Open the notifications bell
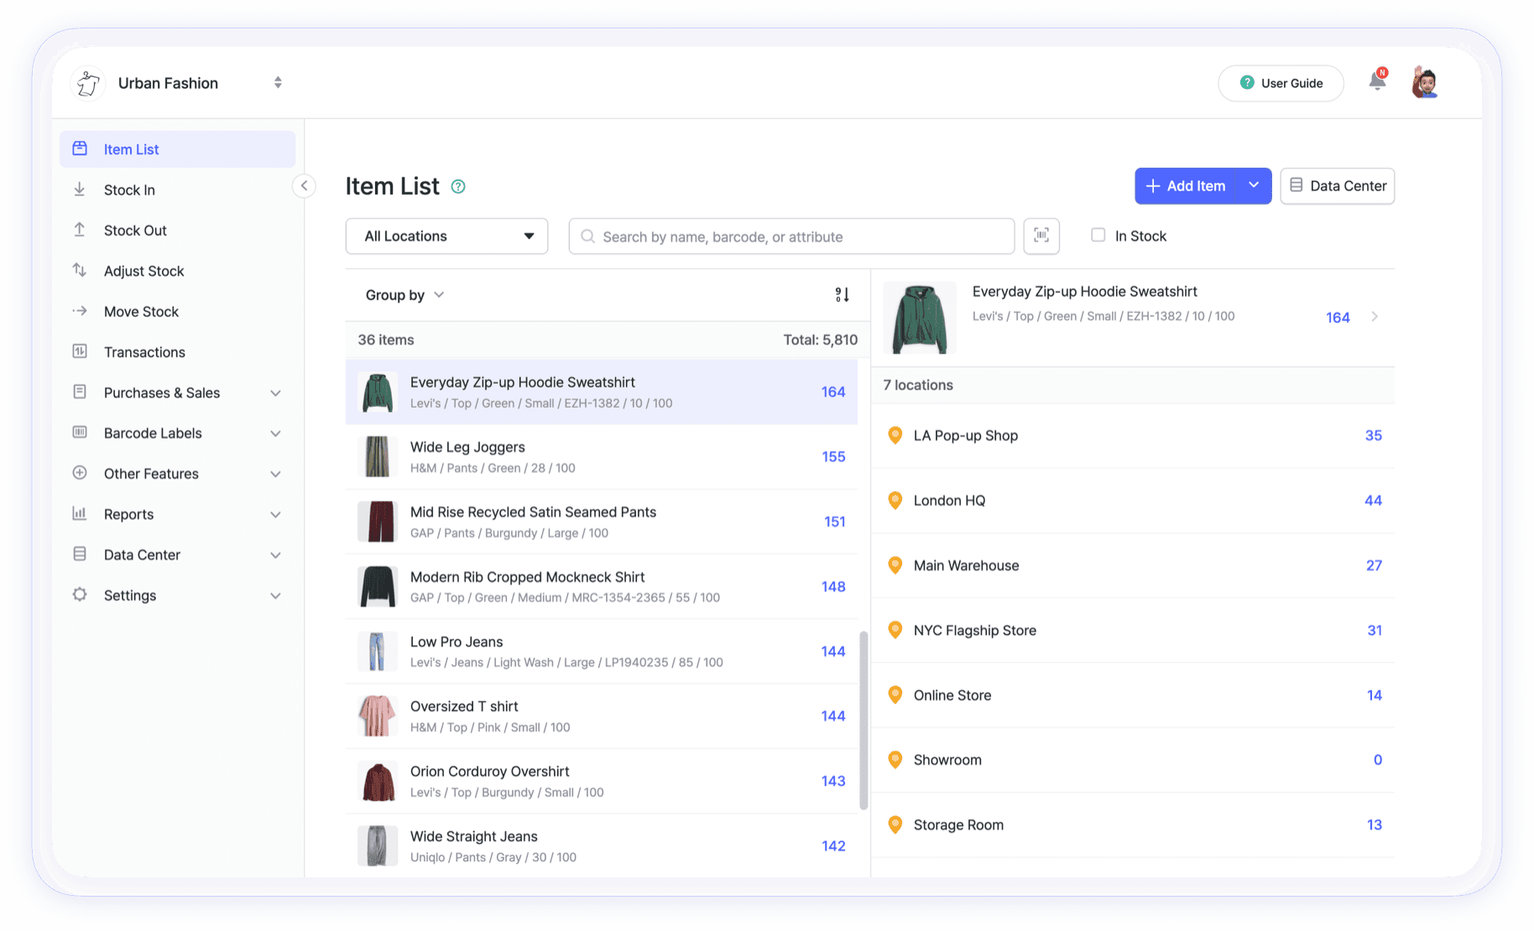Image resolution: width=1534 pixels, height=931 pixels. pyautogui.click(x=1377, y=81)
